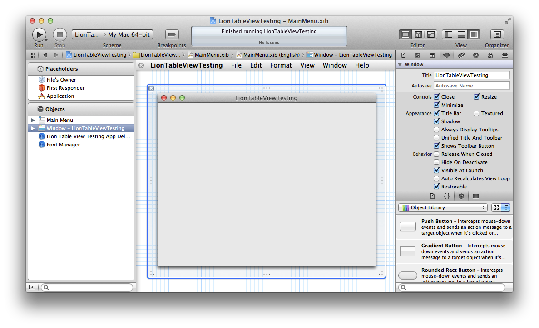Image resolution: width=539 pixels, height=328 pixels.
Task: Stop the running application
Action: [x=60, y=34]
